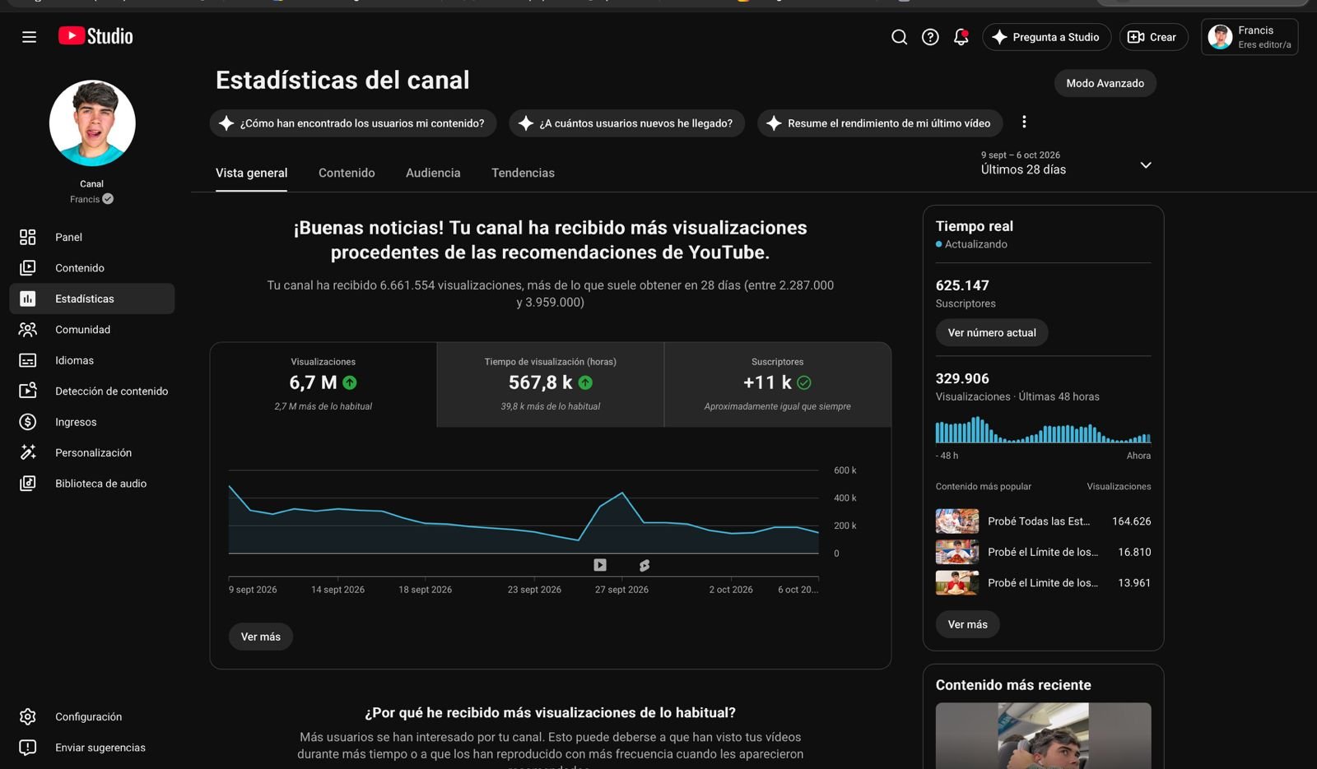Screen dimensions: 1317x769
Task: Switch to the Contenido tab
Action: [x=347, y=173]
